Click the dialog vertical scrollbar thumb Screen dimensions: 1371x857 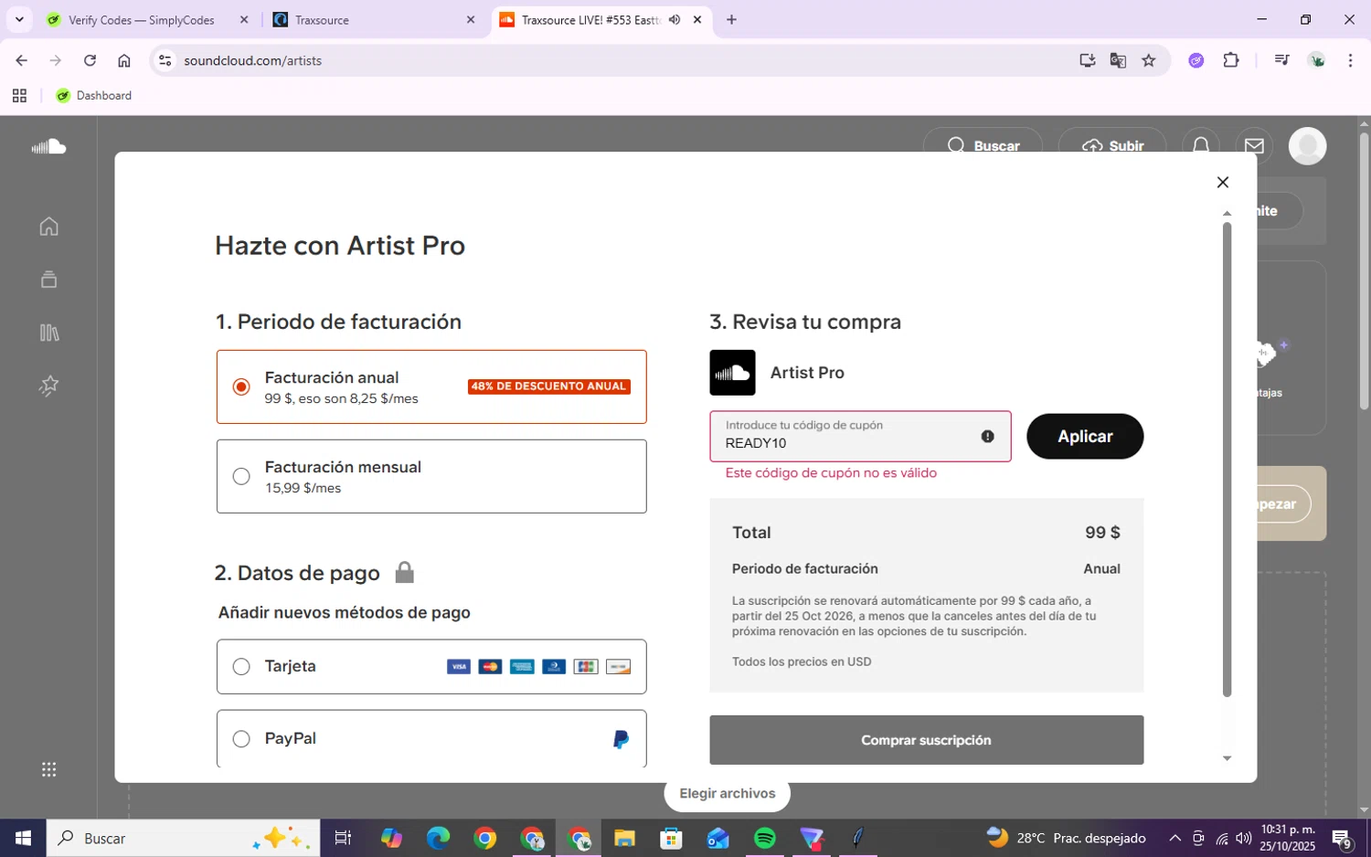point(1227,460)
